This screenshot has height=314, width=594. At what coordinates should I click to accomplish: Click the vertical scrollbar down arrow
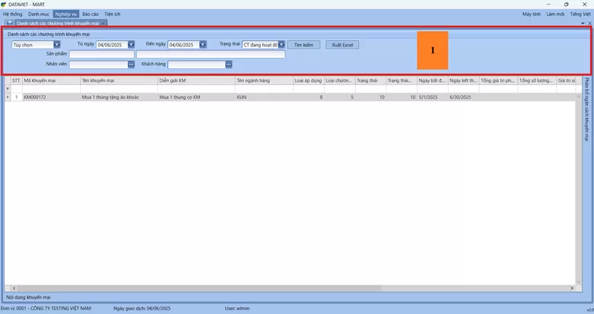pyautogui.click(x=579, y=282)
